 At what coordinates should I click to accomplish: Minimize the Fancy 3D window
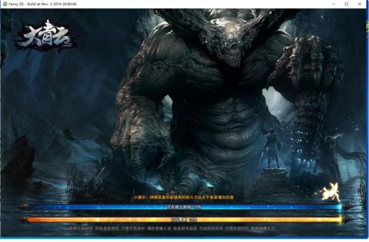[x=334, y=4]
